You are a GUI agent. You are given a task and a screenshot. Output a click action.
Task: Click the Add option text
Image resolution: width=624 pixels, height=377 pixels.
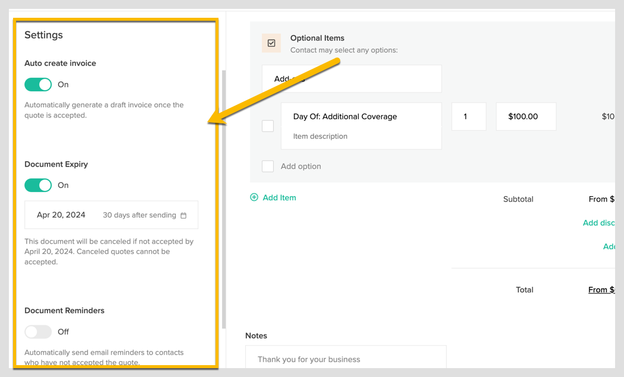tap(301, 167)
